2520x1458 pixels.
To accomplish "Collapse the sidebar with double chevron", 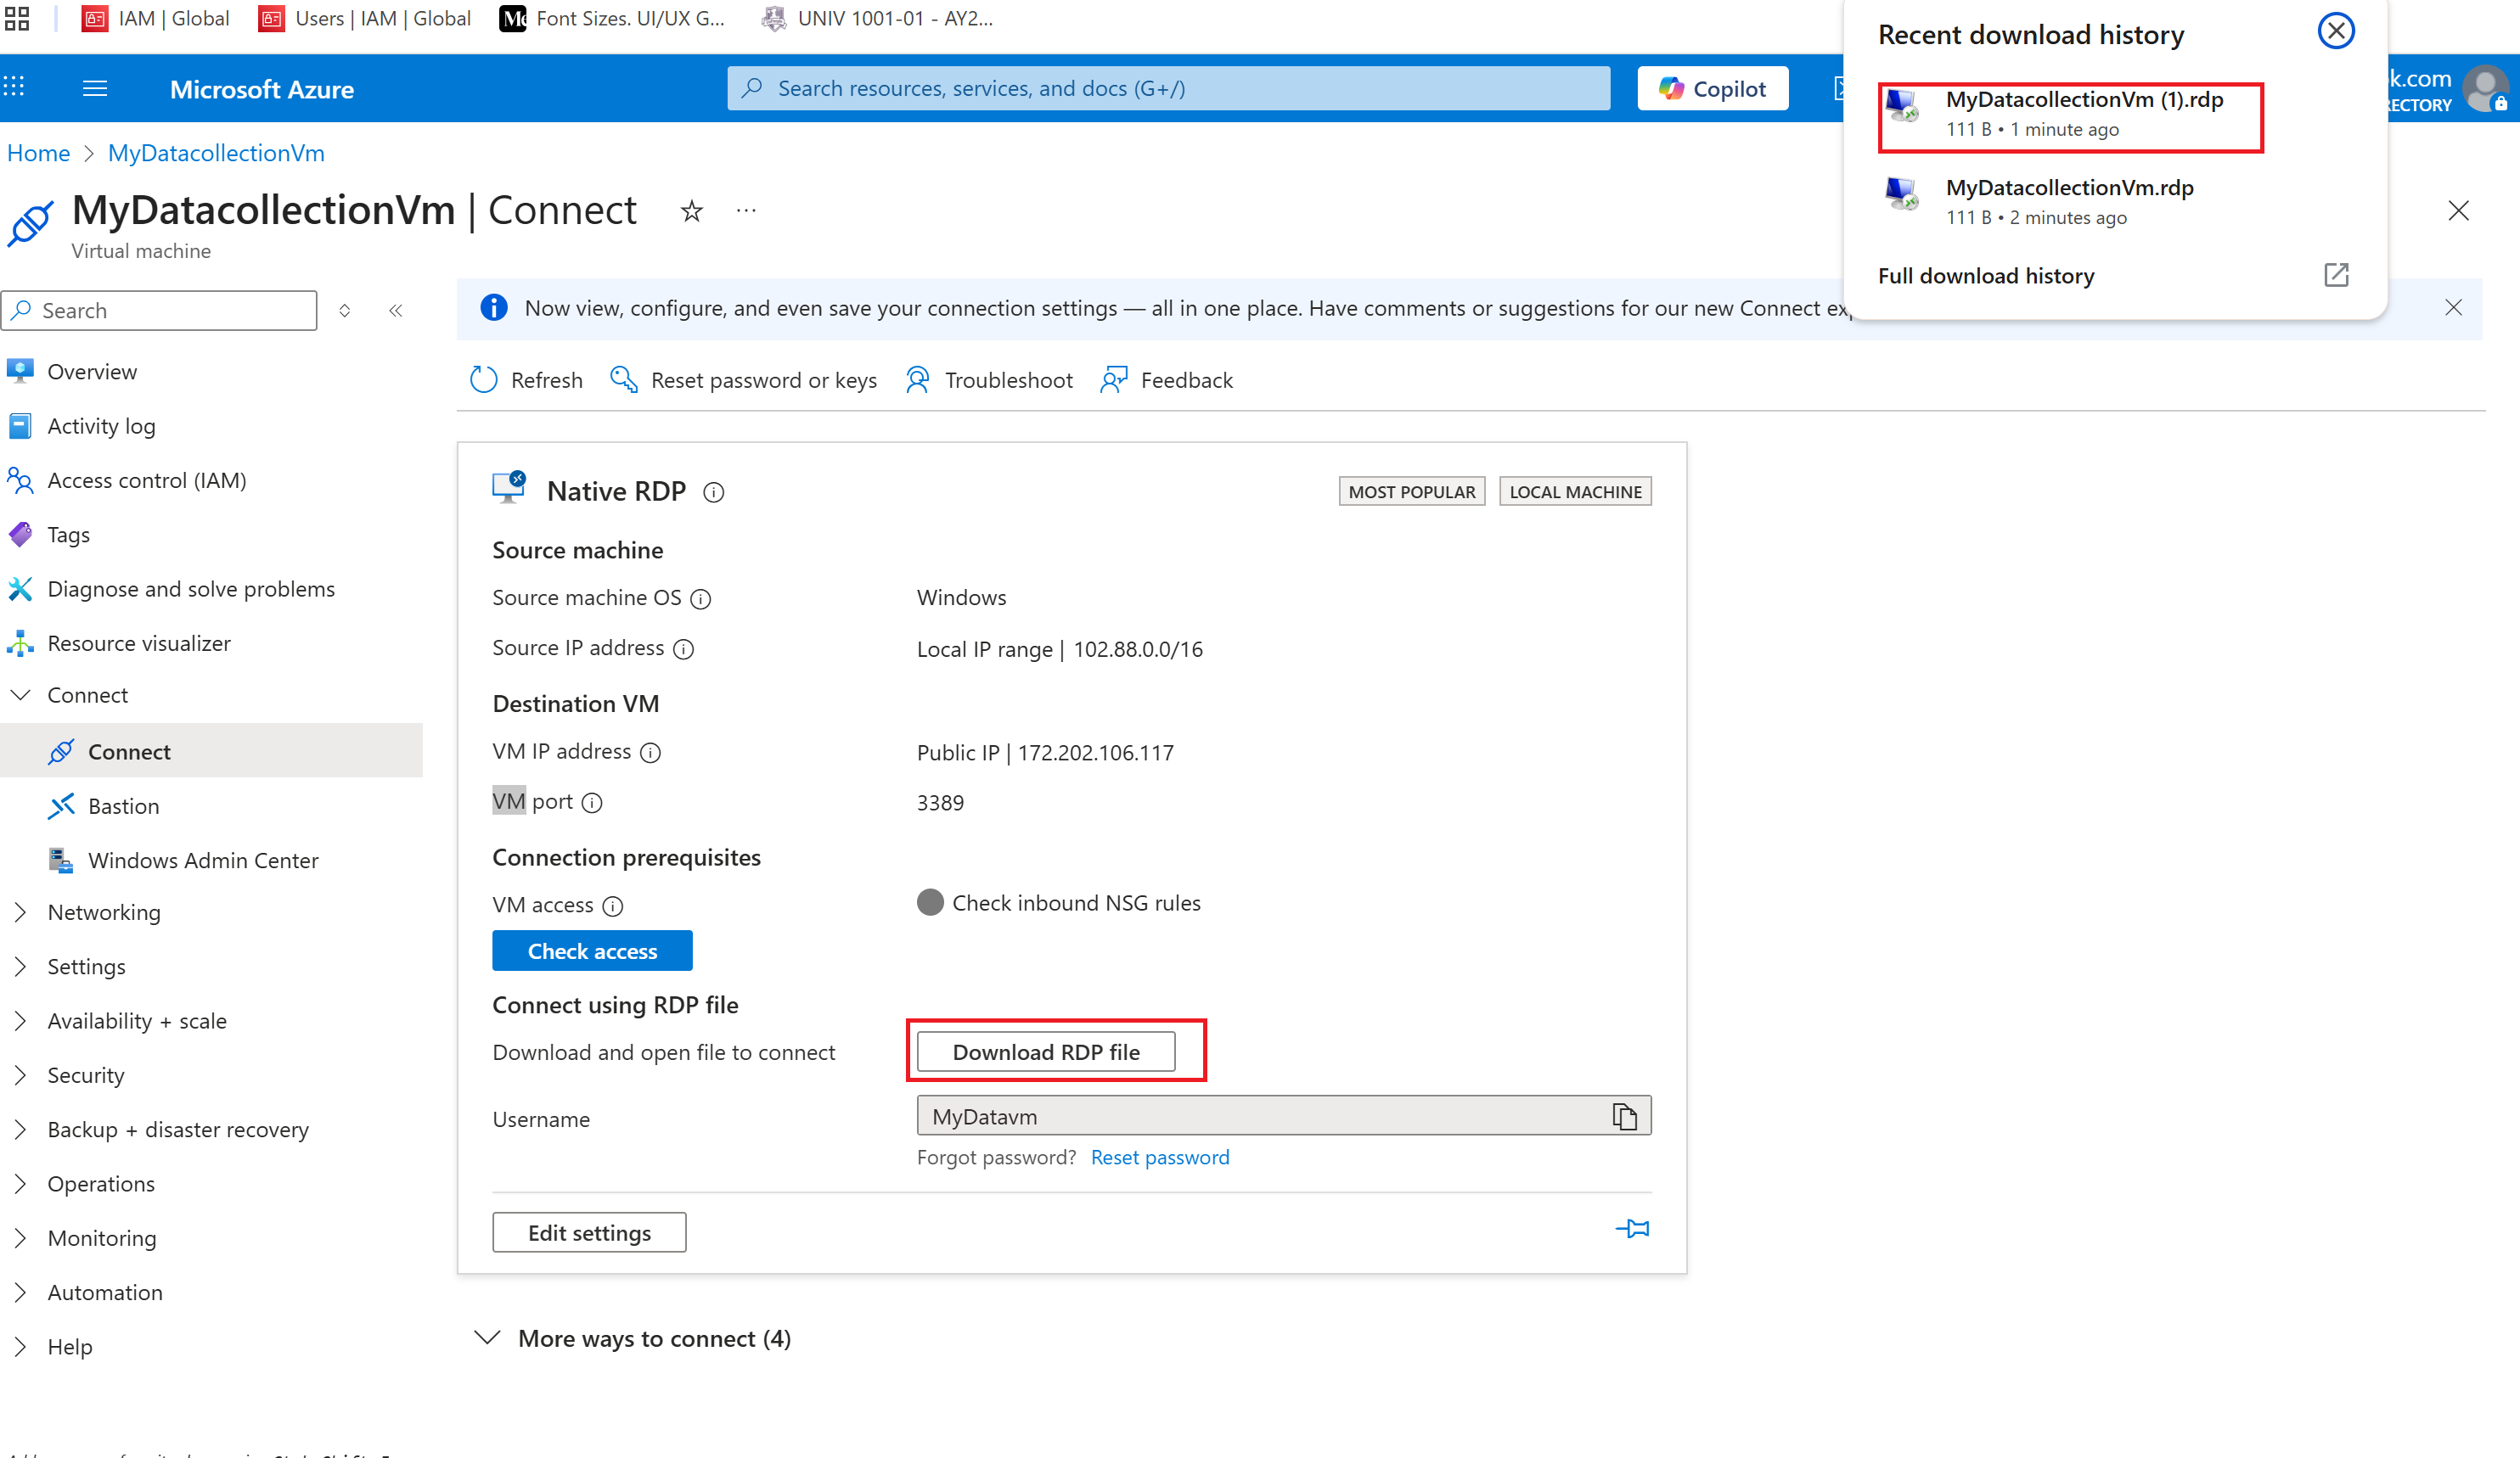I will tap(396, 311).
